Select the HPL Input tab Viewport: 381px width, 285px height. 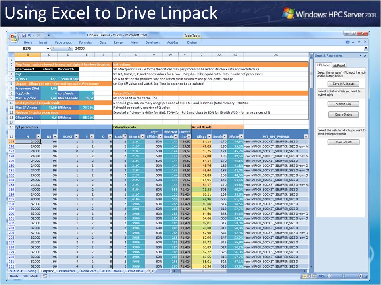pos(323,65)
